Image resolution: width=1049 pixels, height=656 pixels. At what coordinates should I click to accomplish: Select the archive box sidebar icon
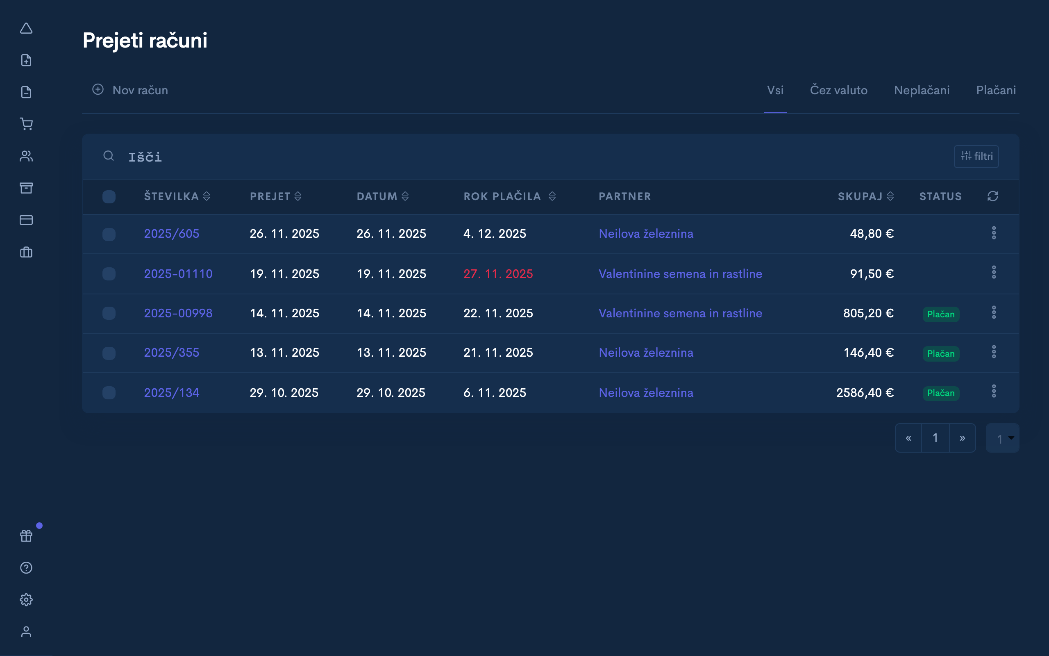[x=27, y=188]
